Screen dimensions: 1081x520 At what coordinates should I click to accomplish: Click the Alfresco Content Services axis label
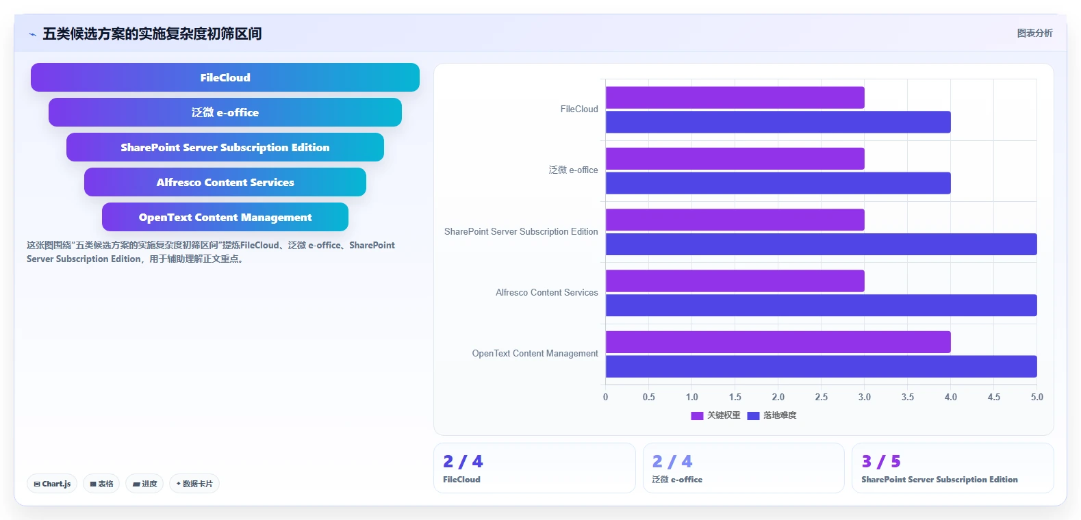pyautogui.click(x=547, y=293)
